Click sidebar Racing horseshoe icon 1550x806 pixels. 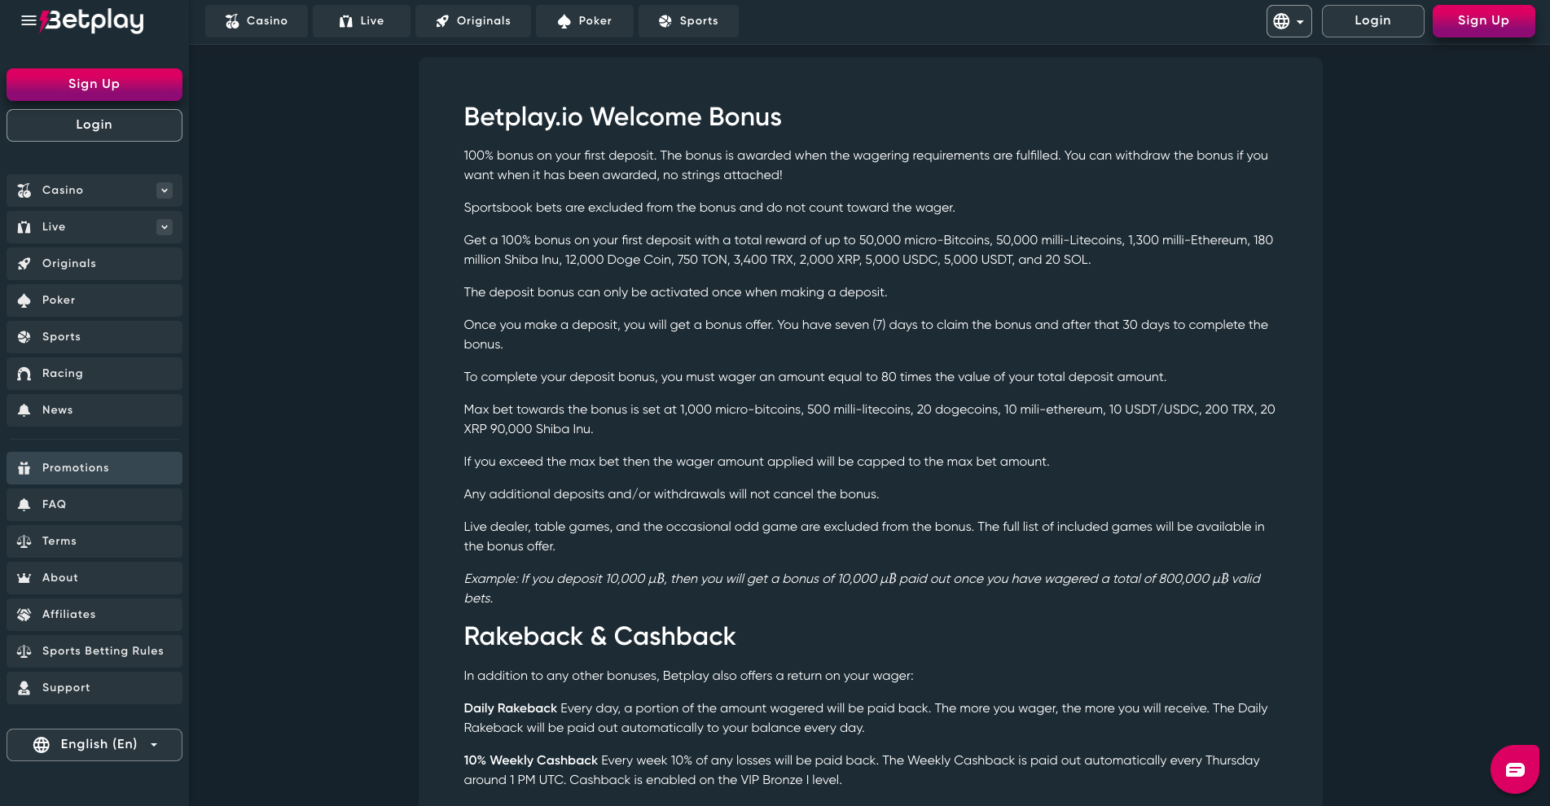24,374
